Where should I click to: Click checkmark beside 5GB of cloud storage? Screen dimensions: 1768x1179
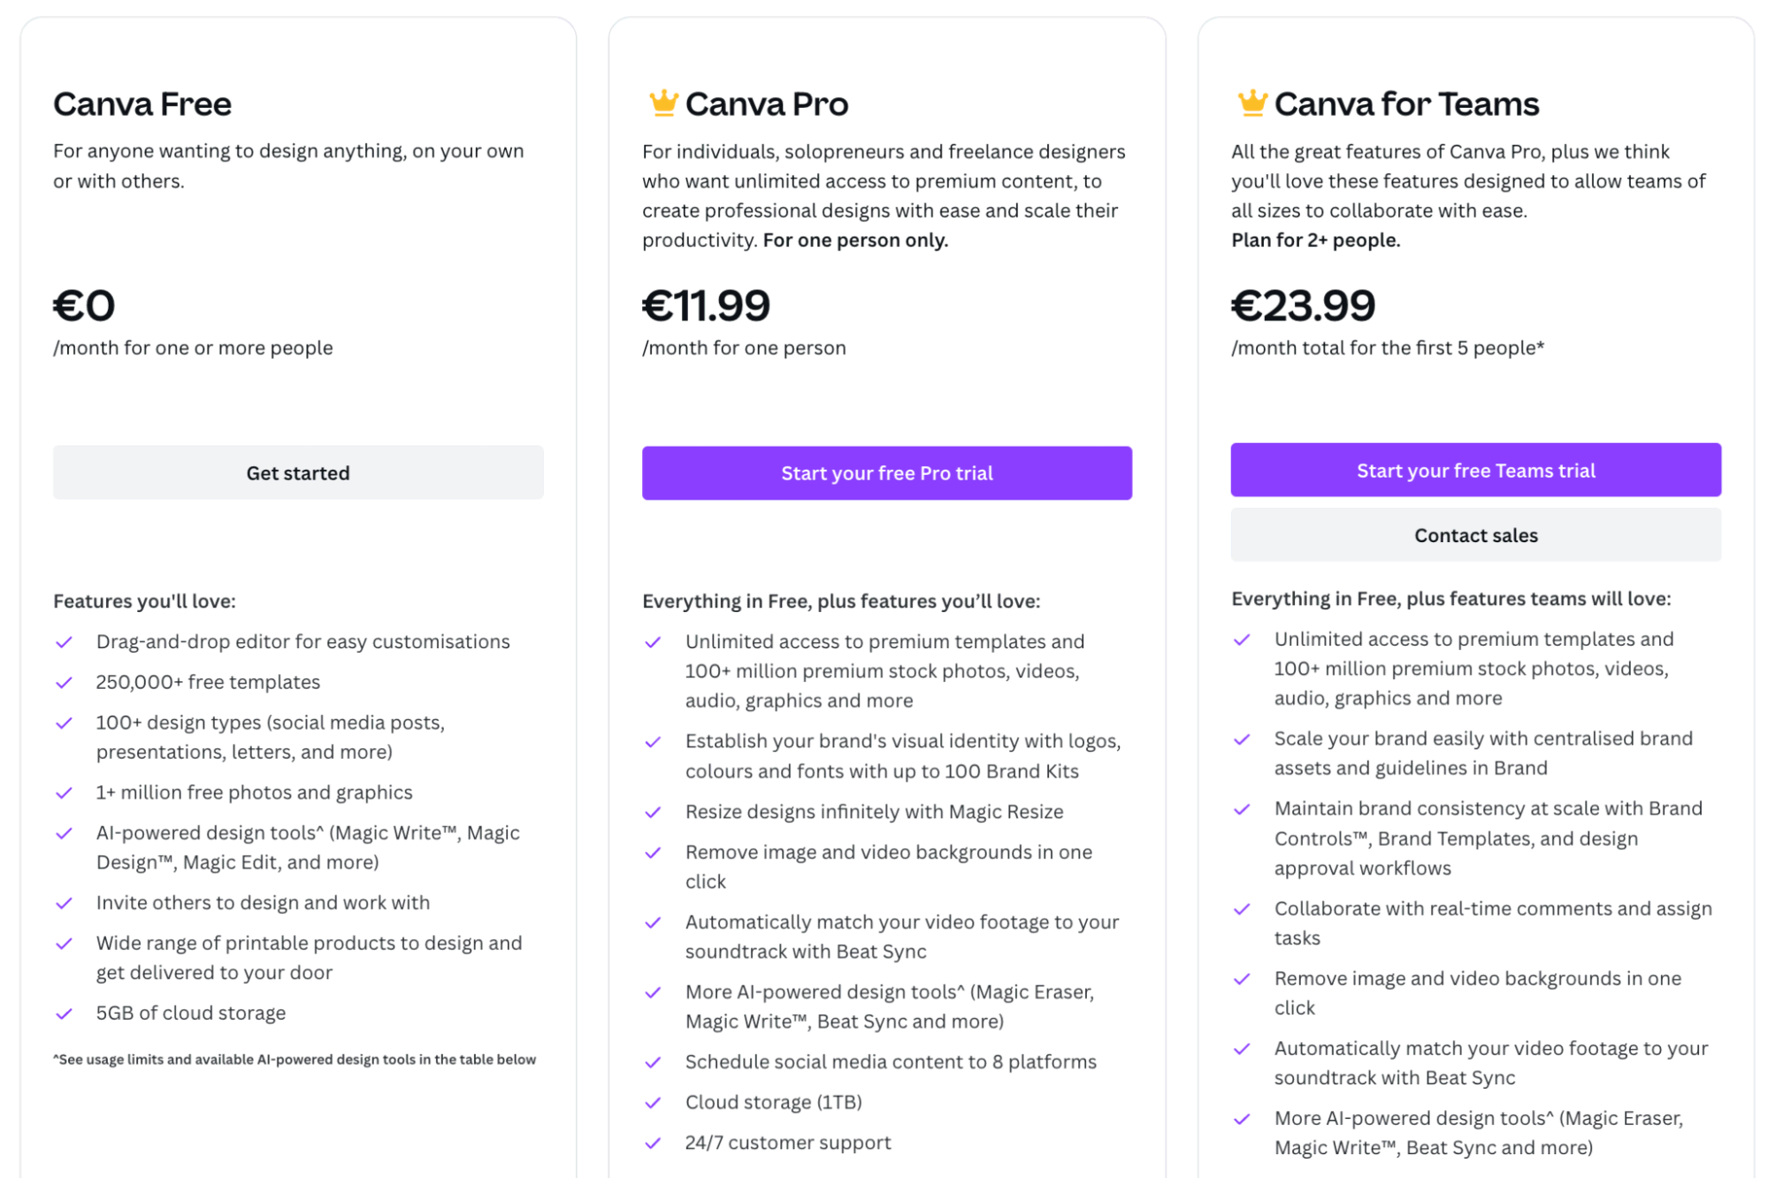pos(65,1014)
